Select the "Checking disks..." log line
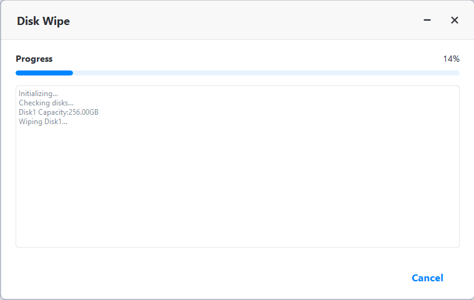The image size is (474, 300). pyautogui.click(x=46, y=103)
